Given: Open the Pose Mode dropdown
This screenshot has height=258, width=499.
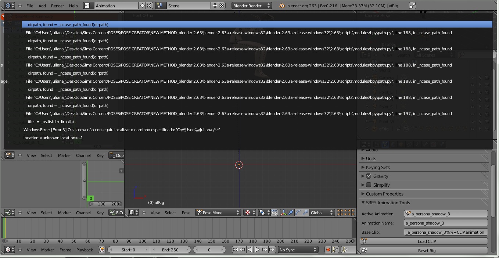Looking at the screenshot, I should (x=218, y=212).
